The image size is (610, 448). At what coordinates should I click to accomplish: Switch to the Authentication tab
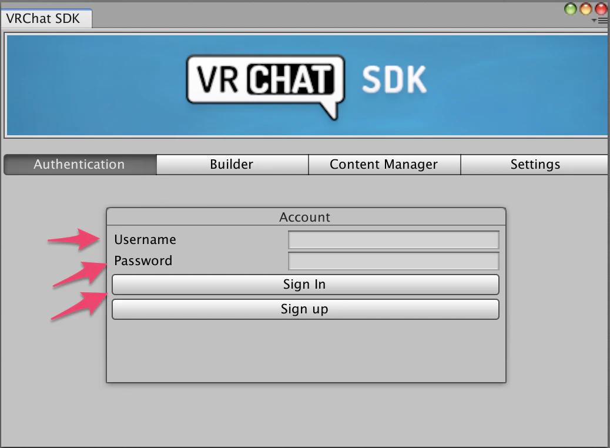click(80, 164)
